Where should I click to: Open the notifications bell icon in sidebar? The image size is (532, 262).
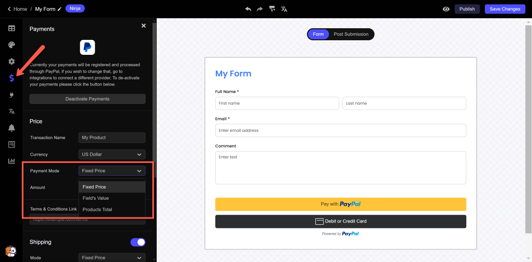point(12,128)
